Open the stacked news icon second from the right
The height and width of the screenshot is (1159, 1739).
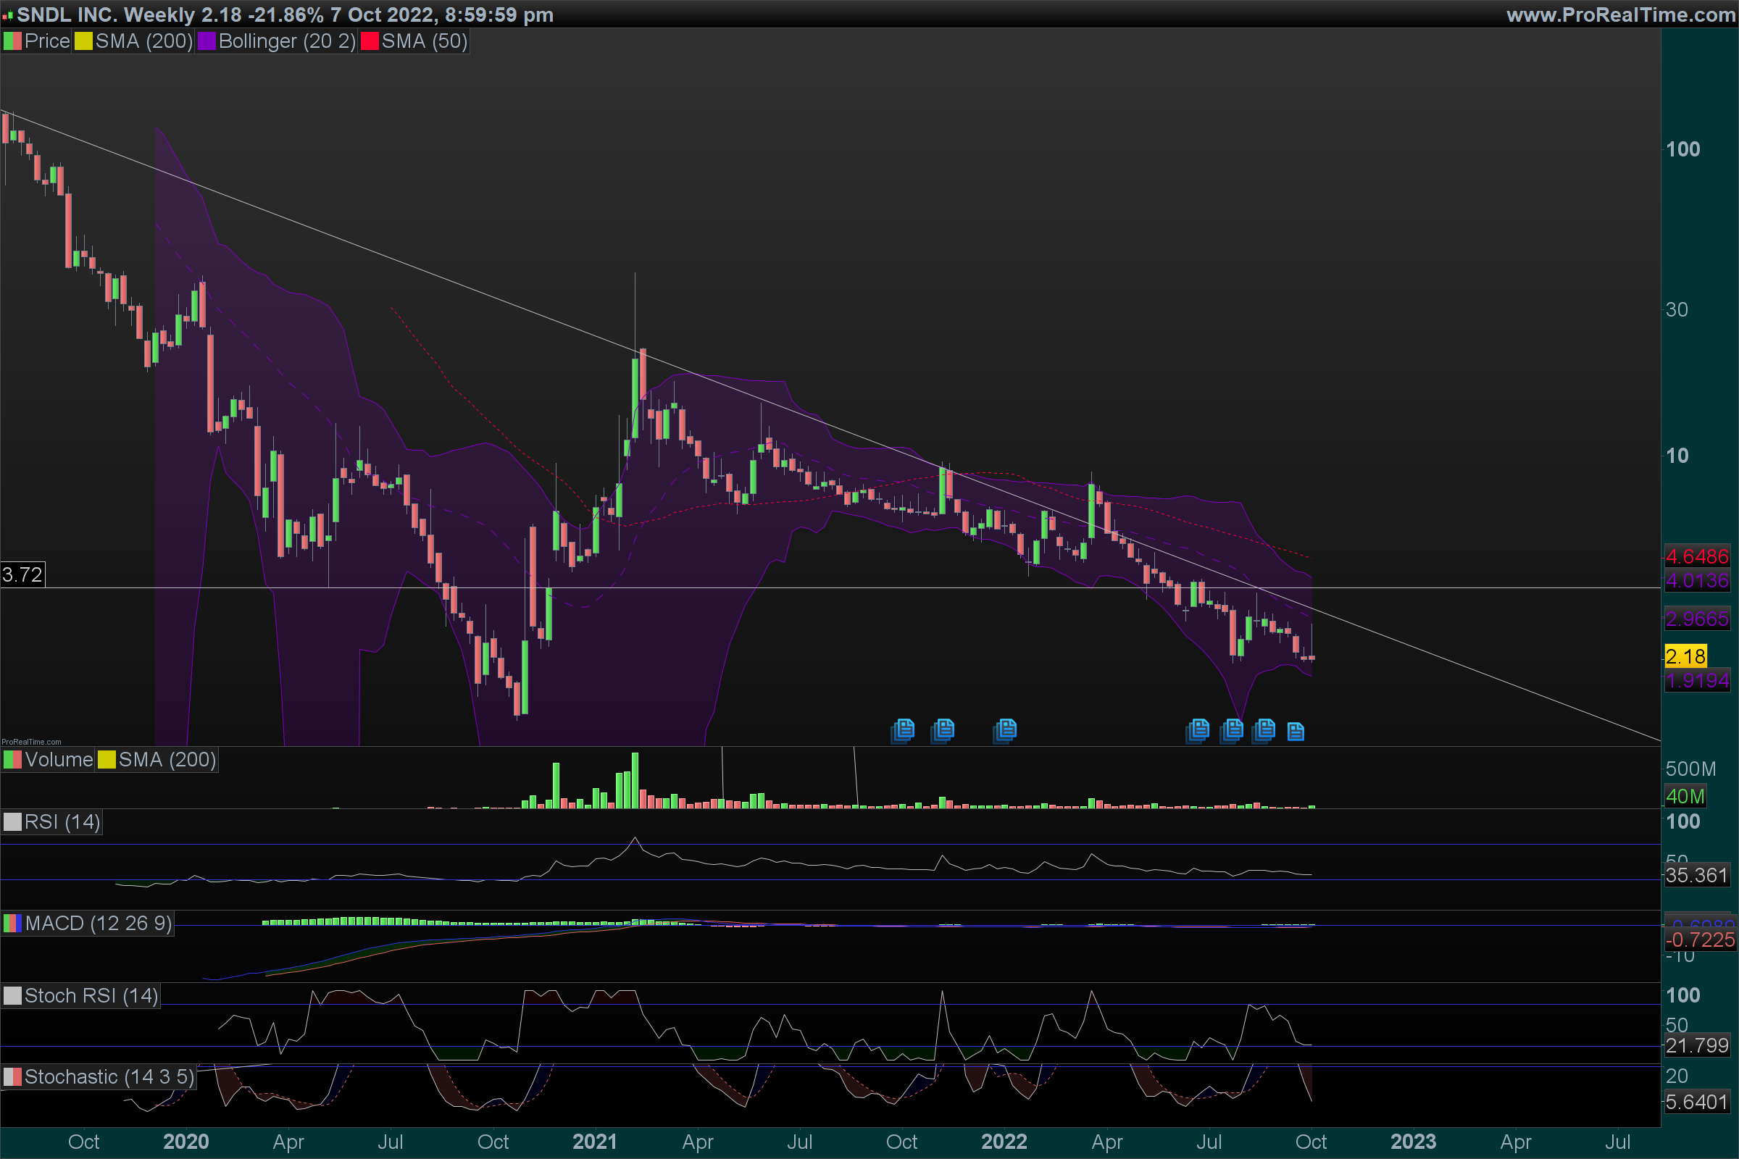coord(1264,730)
